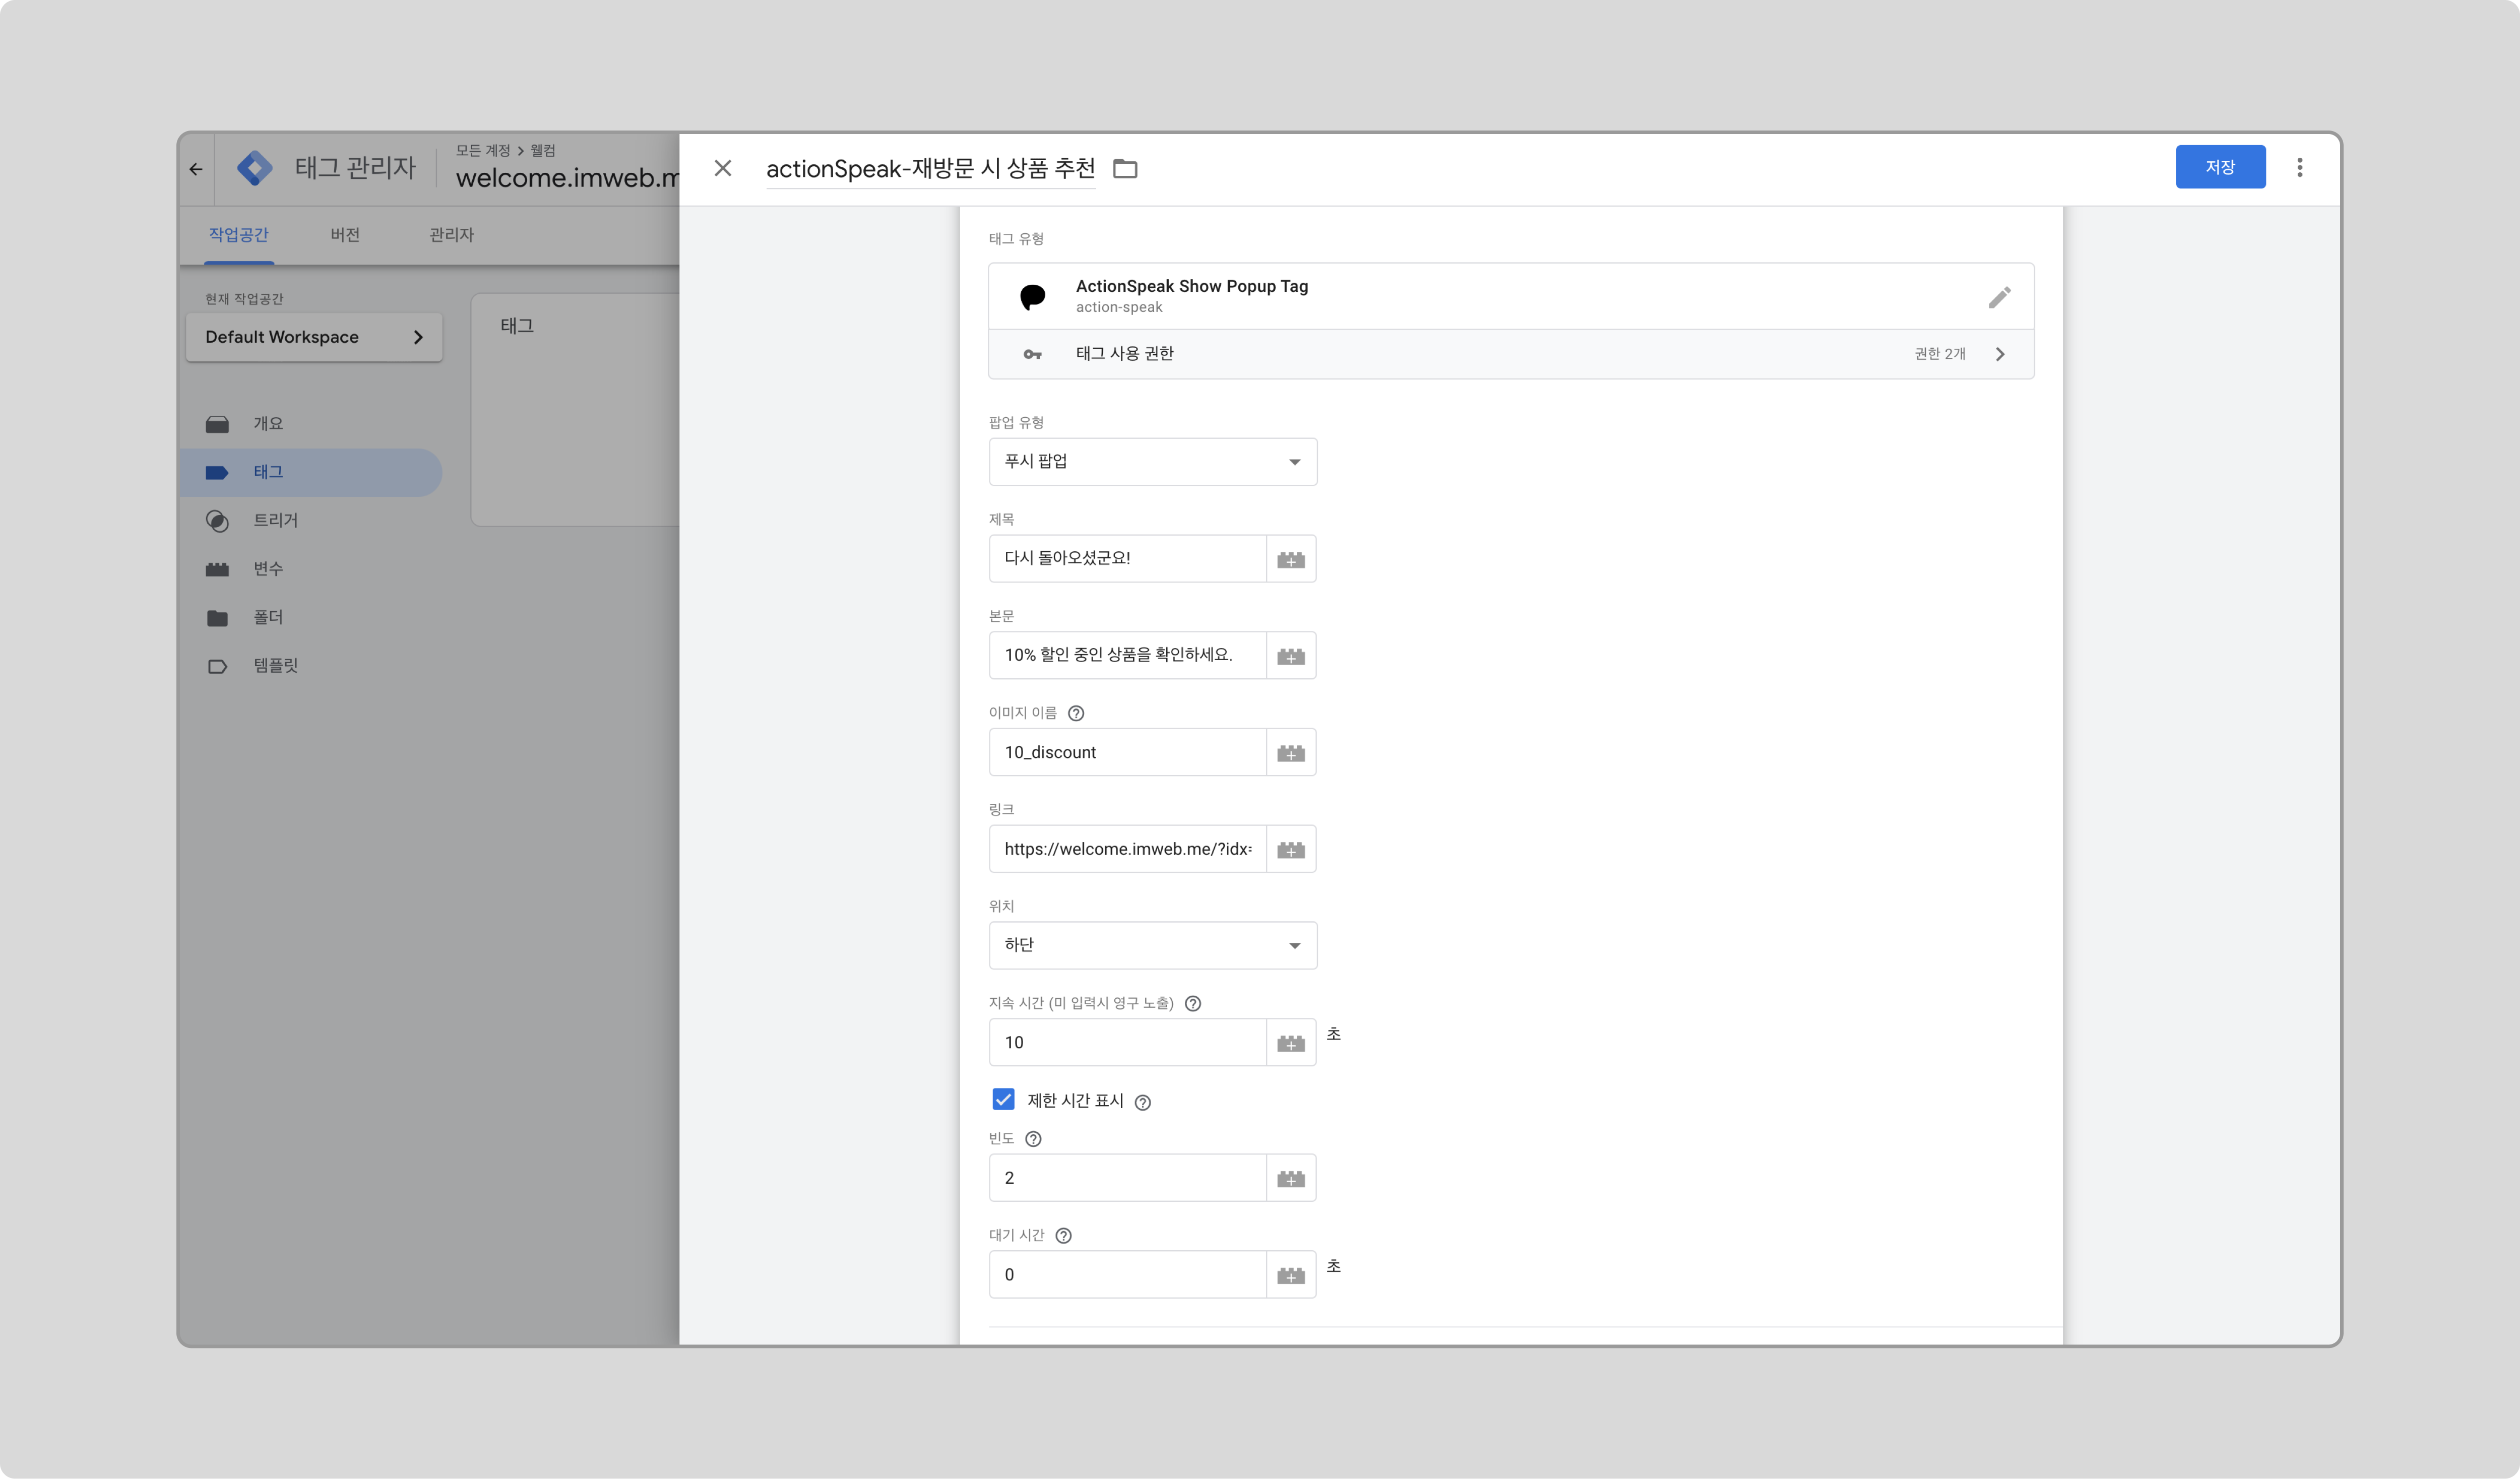Image resolution: width=2520 pixels, height=1479 pixels.
Task: Open help for 지속 시간
Action: (1193, 1003)
